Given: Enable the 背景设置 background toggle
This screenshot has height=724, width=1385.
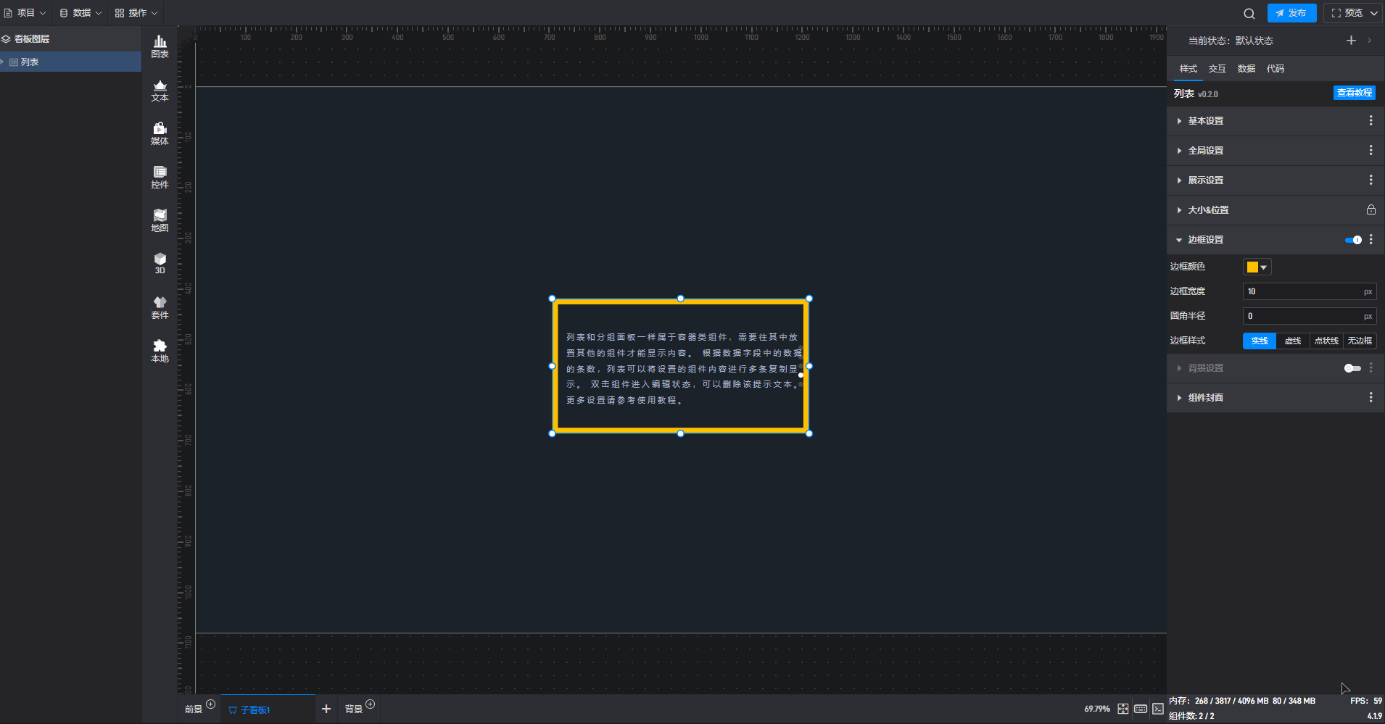Looking at the screenshot, I should (1352, 368).
